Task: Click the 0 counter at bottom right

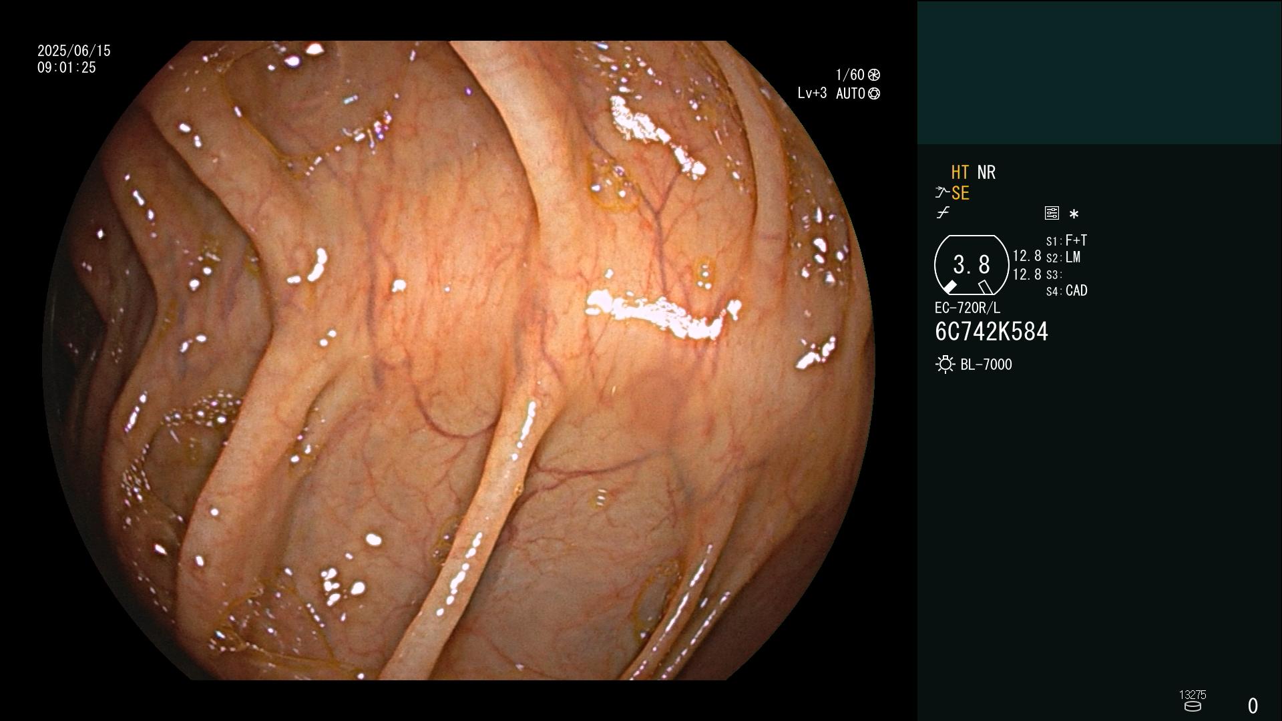Action: pyautogui.click(x=1253, y=706)
